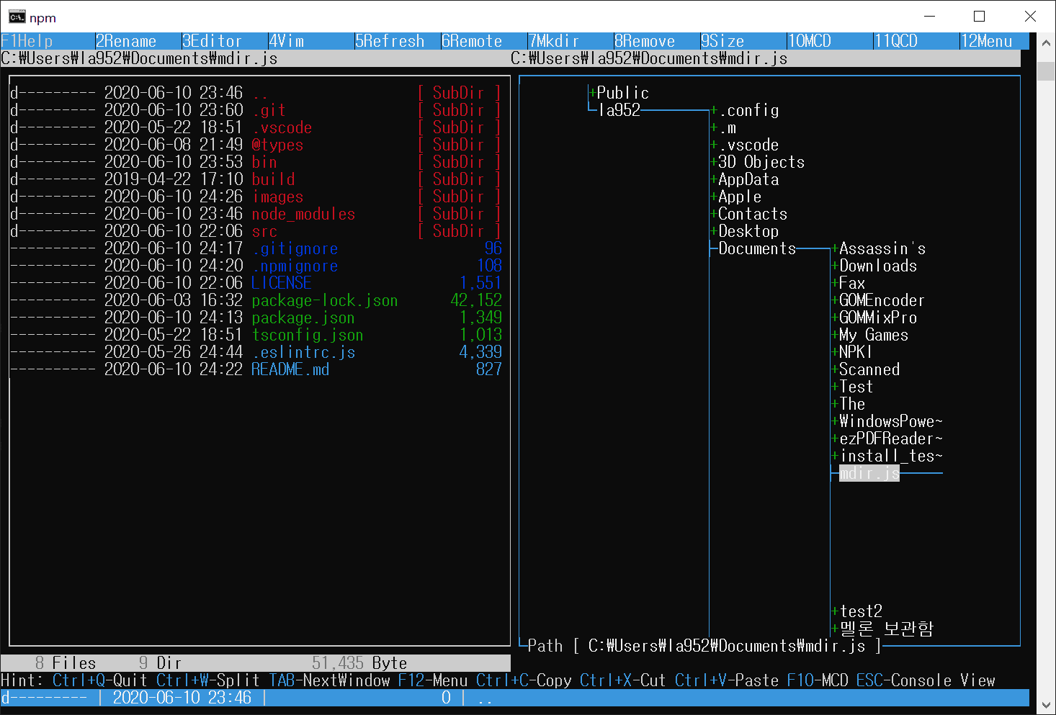Expand .vscode in the directory tree

tap(714, 145)
